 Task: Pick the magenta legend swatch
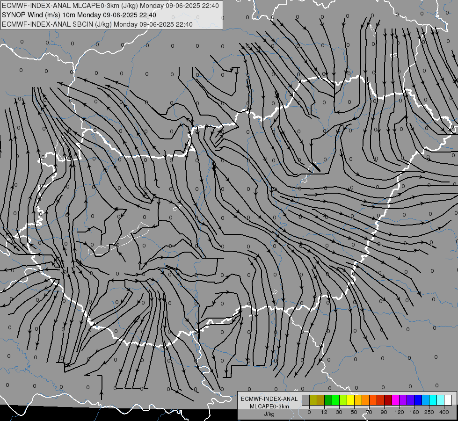396,400
